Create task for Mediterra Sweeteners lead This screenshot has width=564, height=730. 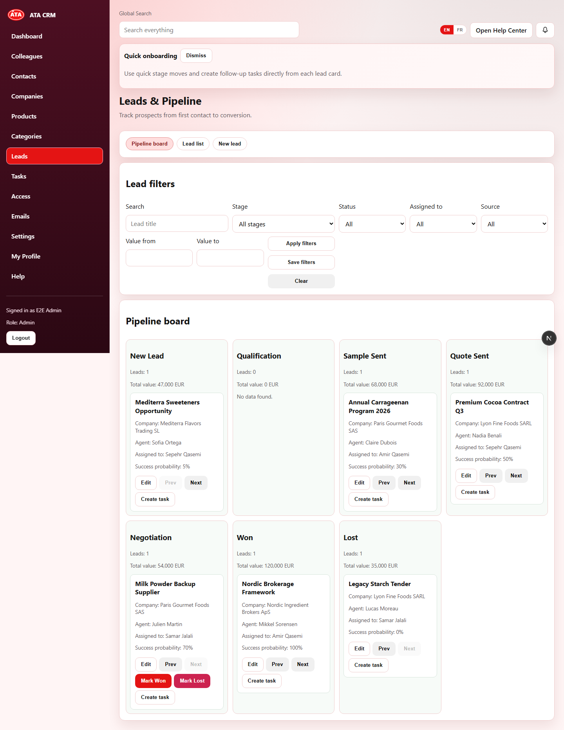(x=155, y=499)
